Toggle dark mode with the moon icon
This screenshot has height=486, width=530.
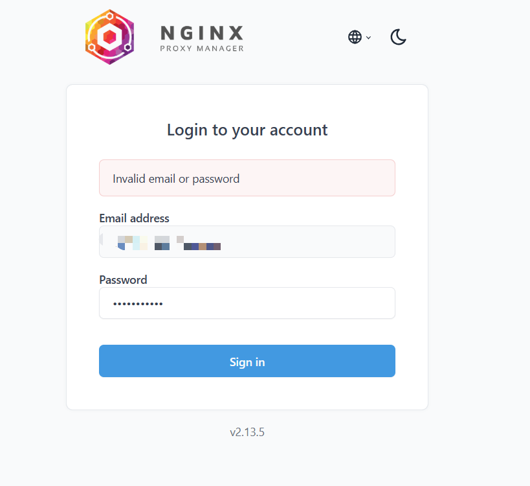[398, 37]
